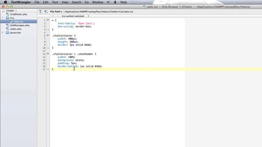Click the index.php file icon
This screenshot has width=262, height=147.
[x=7, y=29]
